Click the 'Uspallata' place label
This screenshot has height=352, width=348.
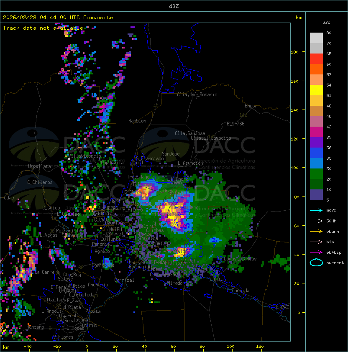point(39,166)
